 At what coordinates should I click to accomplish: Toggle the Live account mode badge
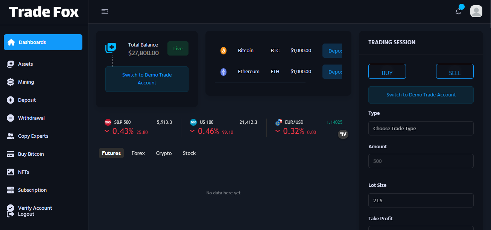(x=178, y=49)
